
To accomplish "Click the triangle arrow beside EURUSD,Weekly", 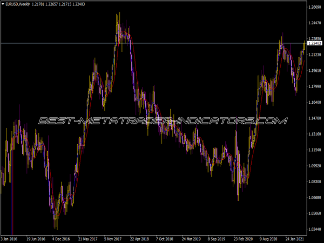I will [x=3, y=3].
